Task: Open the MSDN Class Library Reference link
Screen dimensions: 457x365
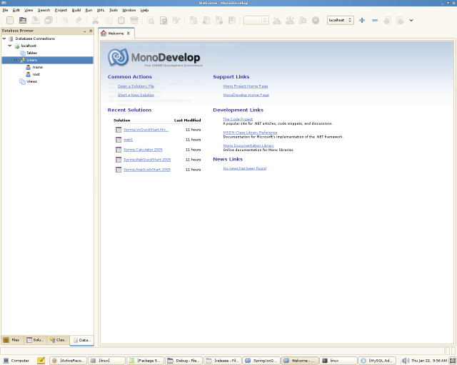Action: coord(250,133)
